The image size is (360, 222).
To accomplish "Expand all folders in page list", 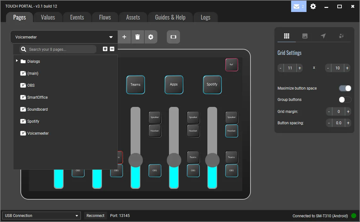I will pos(105,49).
